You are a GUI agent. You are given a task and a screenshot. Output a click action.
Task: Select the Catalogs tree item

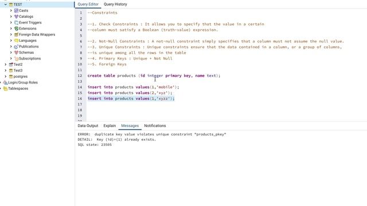coord(26,17)
